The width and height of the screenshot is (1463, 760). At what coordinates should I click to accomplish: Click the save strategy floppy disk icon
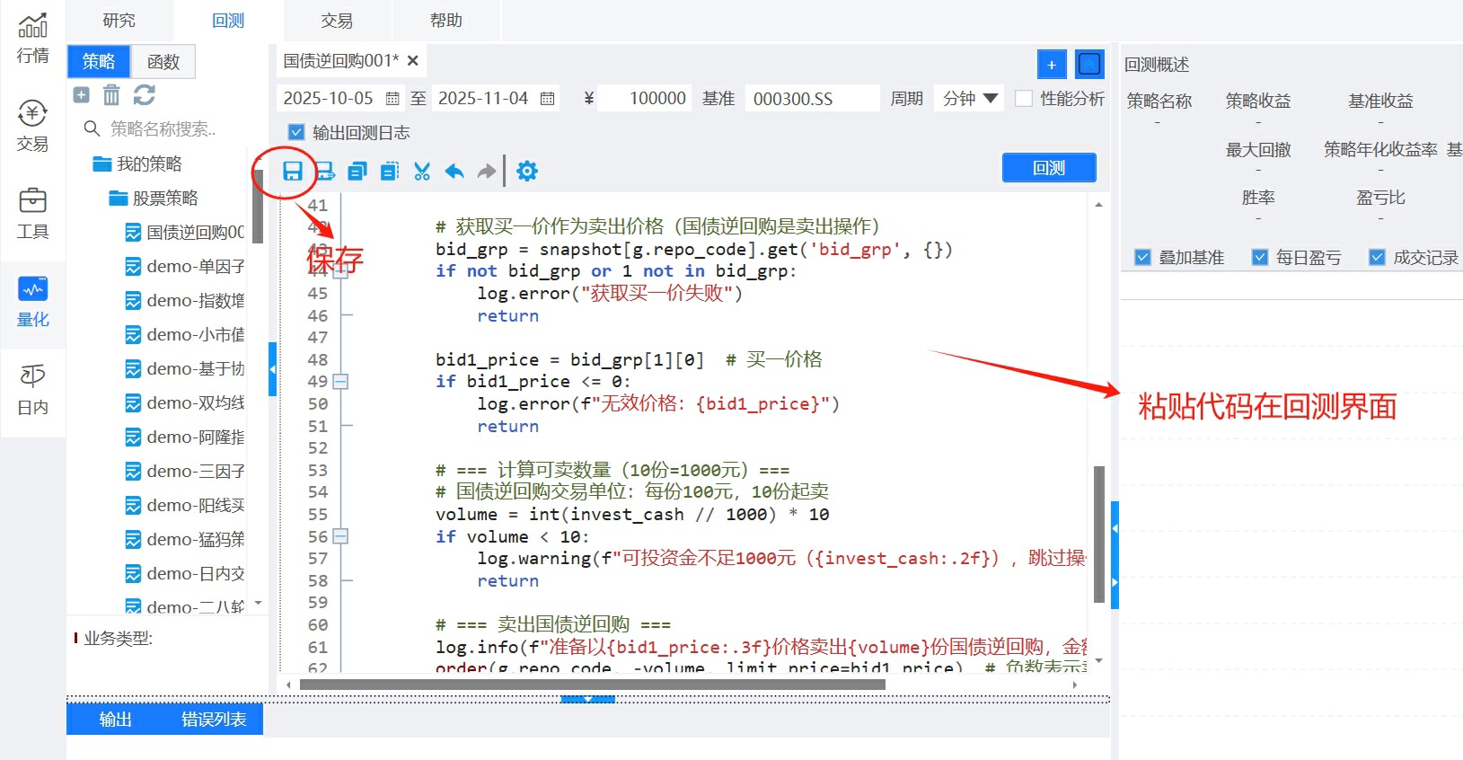tap(292, 171)
